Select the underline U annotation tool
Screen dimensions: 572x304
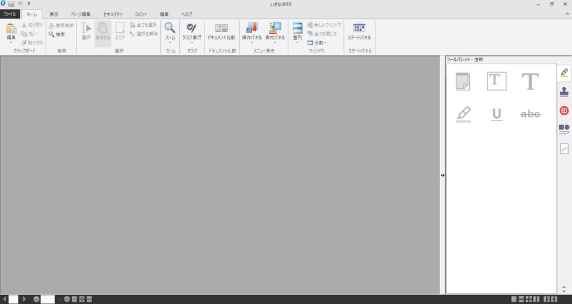(x=497, y=115)
